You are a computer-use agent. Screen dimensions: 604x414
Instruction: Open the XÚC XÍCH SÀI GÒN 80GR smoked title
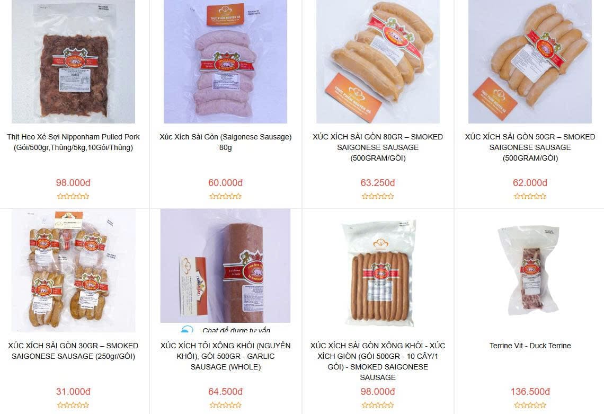(x=378, y=147)
